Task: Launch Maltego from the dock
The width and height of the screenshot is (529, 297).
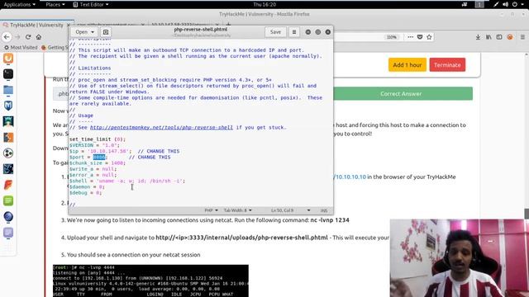Action: pyautogui.click(x=8, y=153)
